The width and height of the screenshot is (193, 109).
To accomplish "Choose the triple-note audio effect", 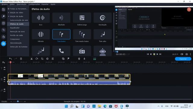I will point(41,51).
